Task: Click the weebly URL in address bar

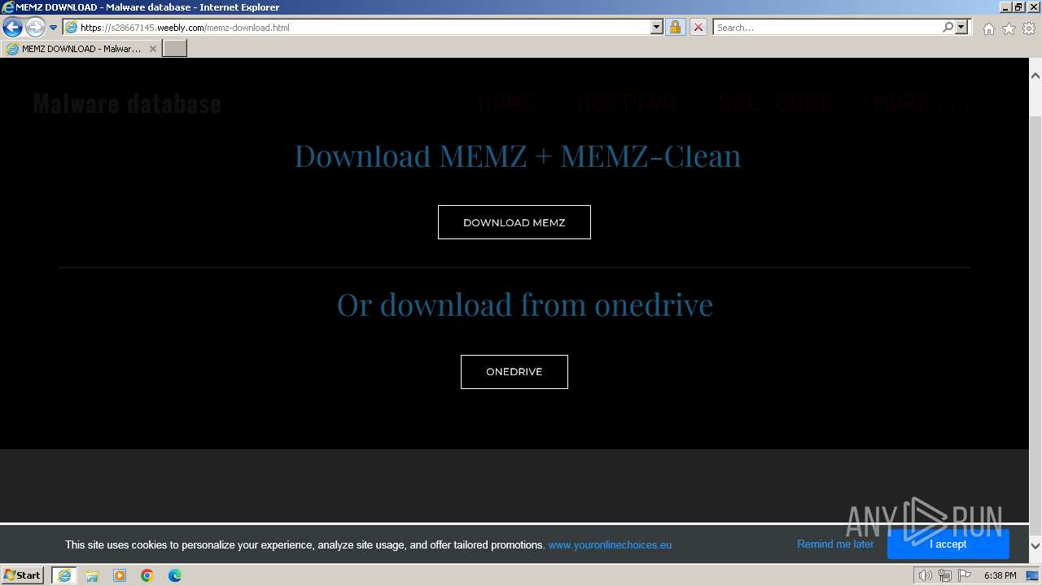Action: click(x=185, y=28)
